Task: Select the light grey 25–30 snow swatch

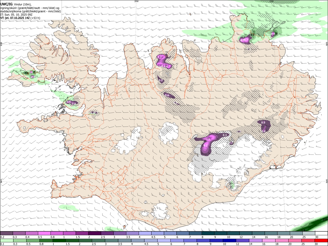Action: (x=309, y=233)
